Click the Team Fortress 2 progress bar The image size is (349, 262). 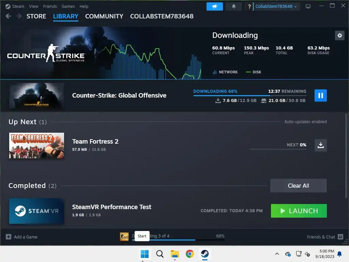point(278,149)
